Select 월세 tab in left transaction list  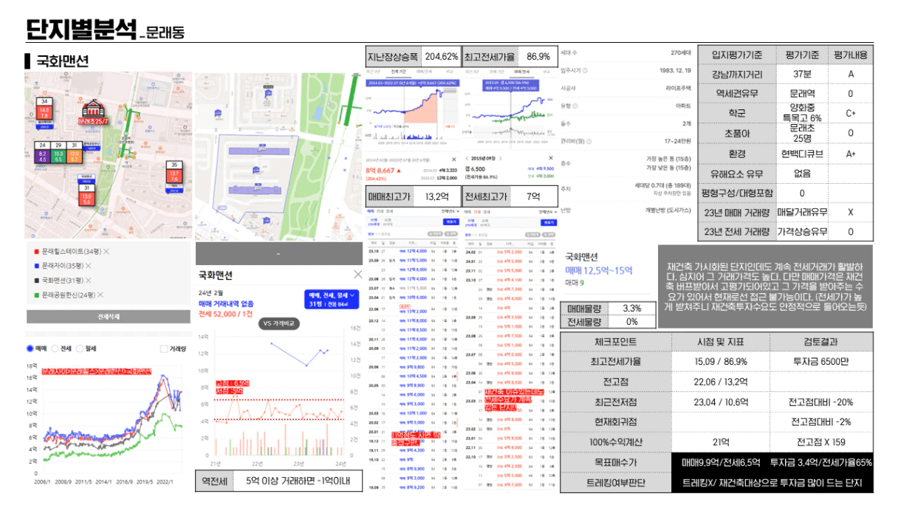(389, 211)
